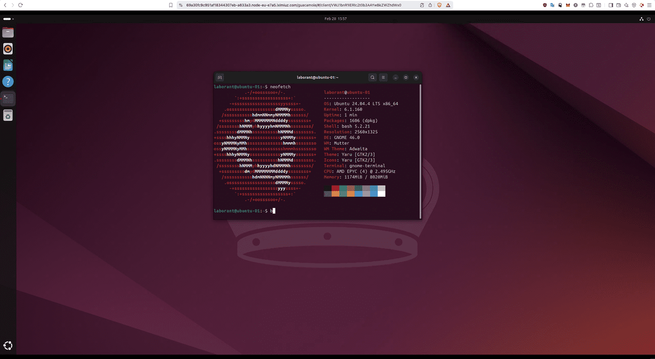The image size is (655, 359).
Task: Open the extensions puzzle-piece menu
Action: click(x=591, y=5)
